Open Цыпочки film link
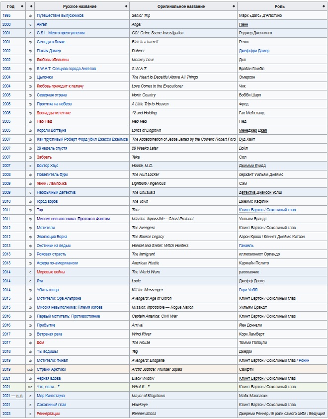The height and width of the screenshot is (419, 328). 45,77
